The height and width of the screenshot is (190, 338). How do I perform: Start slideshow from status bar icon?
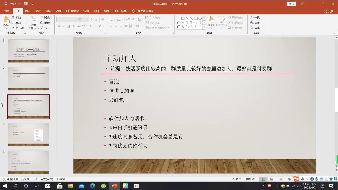(289, 179)
